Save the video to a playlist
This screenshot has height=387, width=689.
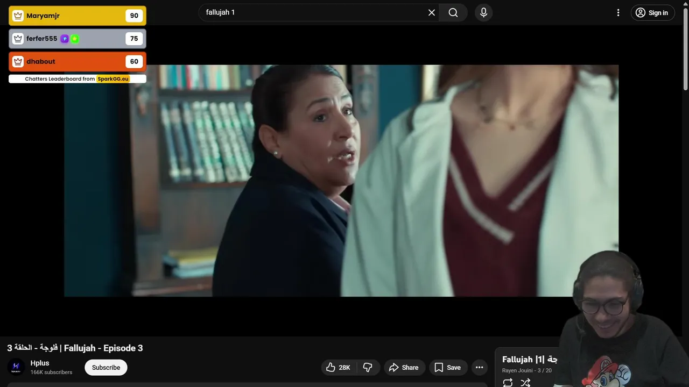coord(448,368)
